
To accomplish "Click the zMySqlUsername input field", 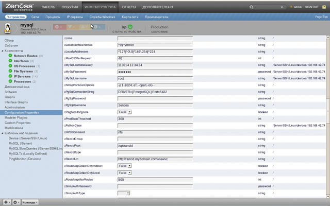I will pos(155,78).
